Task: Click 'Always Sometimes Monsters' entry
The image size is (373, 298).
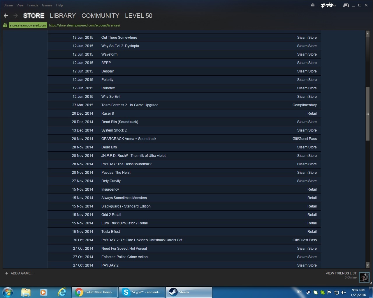Action: point(184,198)
